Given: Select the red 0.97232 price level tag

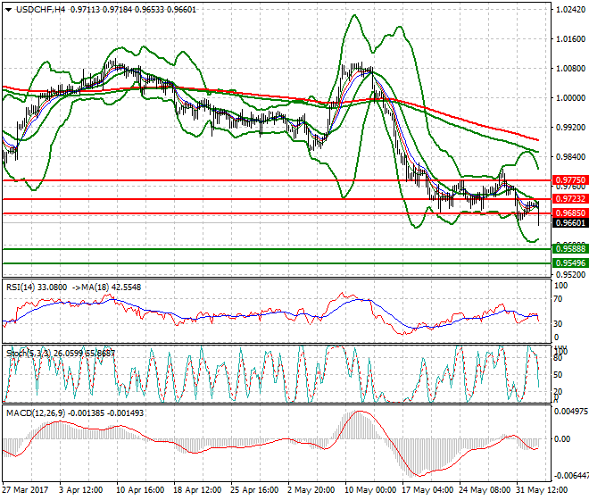Looking at the screenshot, I should tap(569, 199).
